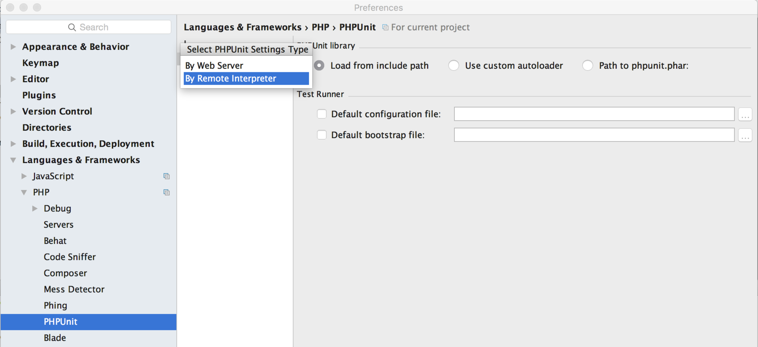Expand the Debug node
758x347 pixels.
coord(35,209)
